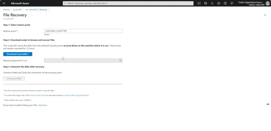Follow the click here link

pyautogui.click(x=43, y=105)
